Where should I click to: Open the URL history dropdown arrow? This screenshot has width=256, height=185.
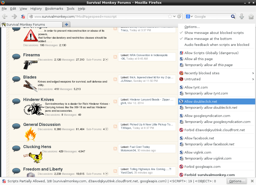(174, 16)
